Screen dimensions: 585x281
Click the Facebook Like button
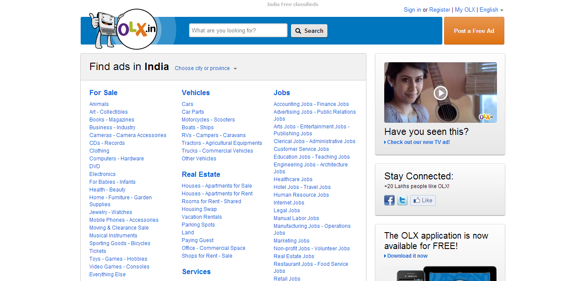pos(423,200)
